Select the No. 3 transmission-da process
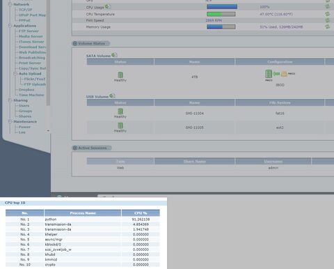The width and height of the screenshot is (334, 269). pos(83,229)
